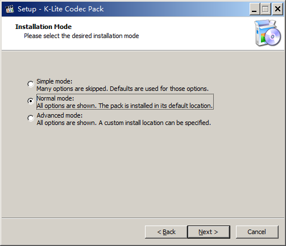Click the 'Installation Mode' heading

[x=43, y=27]
